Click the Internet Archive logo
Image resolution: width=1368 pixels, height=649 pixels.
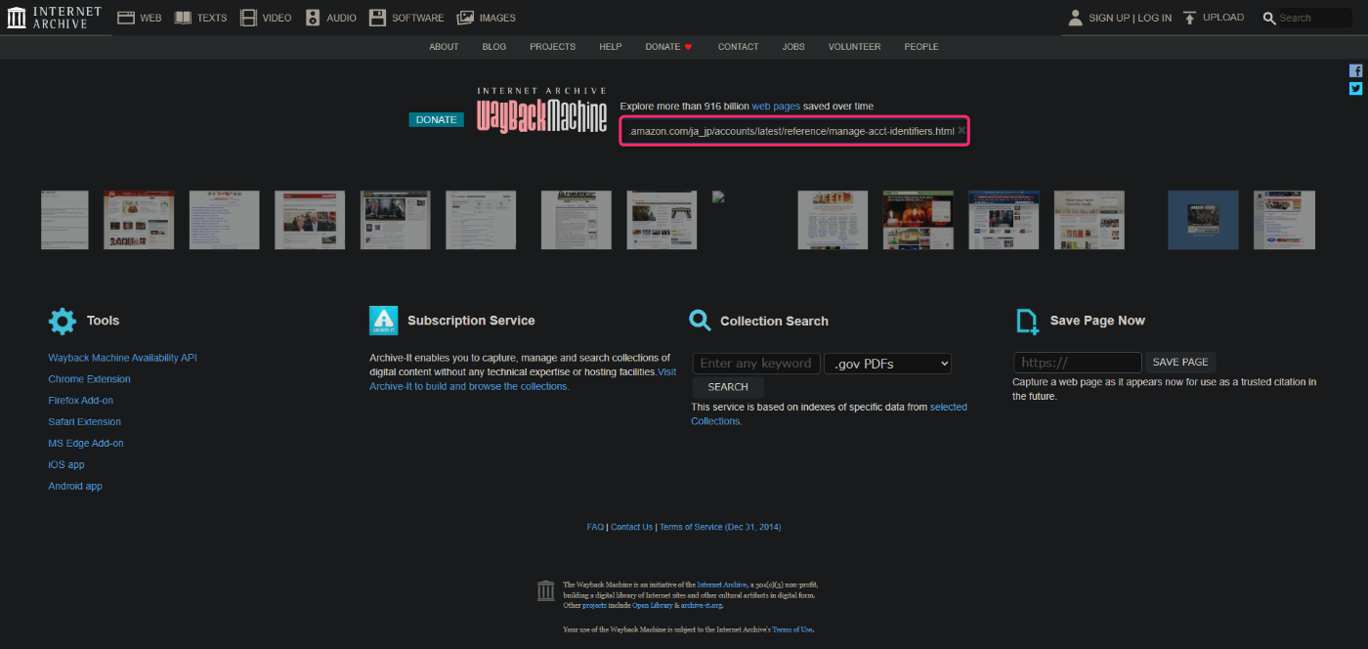point(55,17)
